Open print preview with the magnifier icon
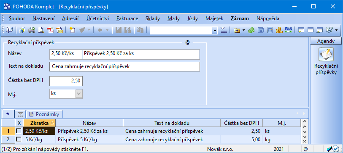This screenshot has width=343, height=153. (41, 30)
